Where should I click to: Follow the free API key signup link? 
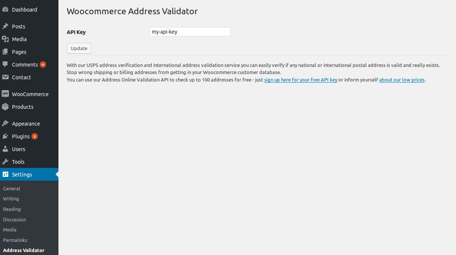click(301, 80)
